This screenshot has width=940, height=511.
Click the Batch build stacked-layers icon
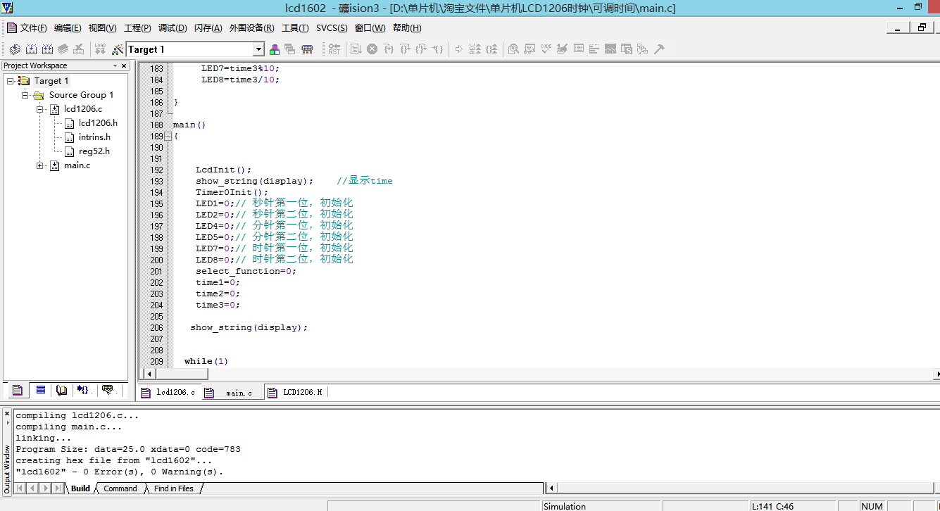point(63,49)
